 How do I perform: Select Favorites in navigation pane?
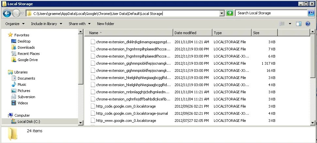22,35
